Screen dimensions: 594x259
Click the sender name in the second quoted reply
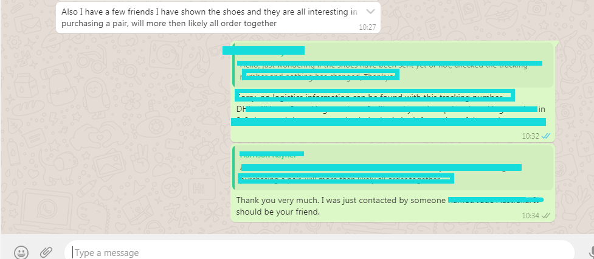[x=271, y=154]
